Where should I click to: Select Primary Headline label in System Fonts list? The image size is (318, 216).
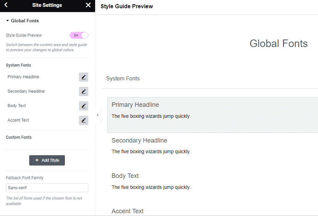click(23, 77)
